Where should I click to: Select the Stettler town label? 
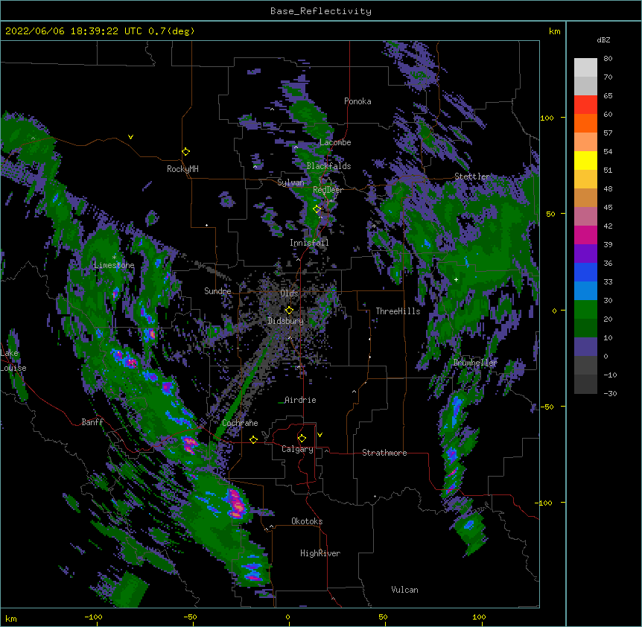[x=472, y=176]
